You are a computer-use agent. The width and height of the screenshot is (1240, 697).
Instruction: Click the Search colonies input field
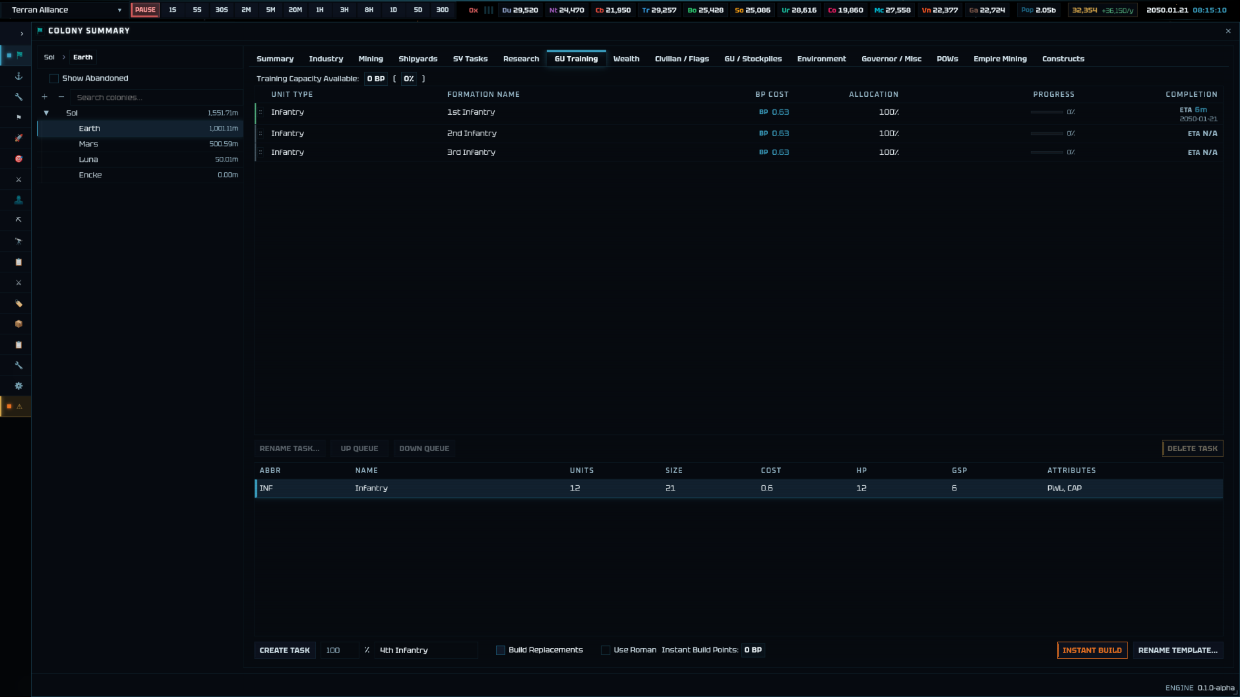[155, 97]
